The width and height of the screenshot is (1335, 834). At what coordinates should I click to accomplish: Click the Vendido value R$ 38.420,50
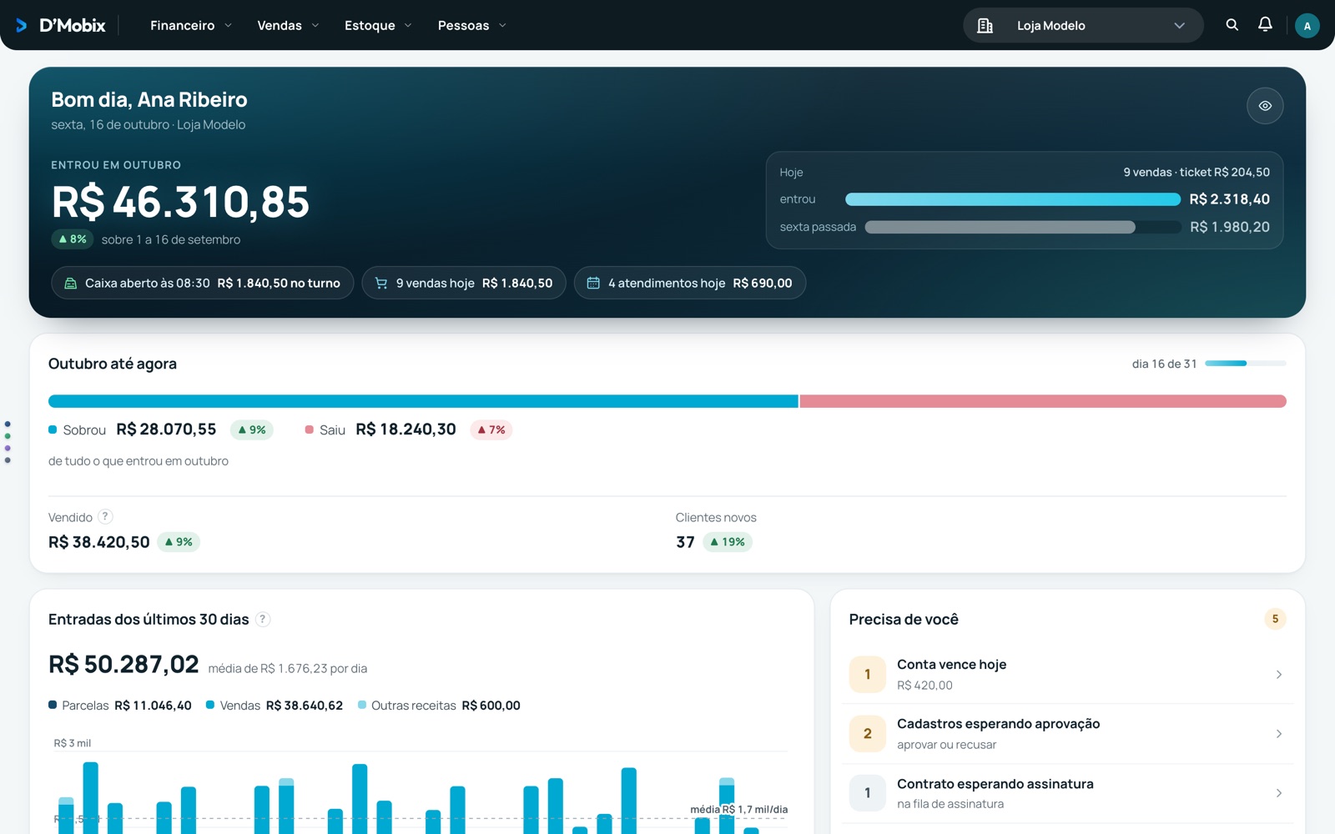99,542
